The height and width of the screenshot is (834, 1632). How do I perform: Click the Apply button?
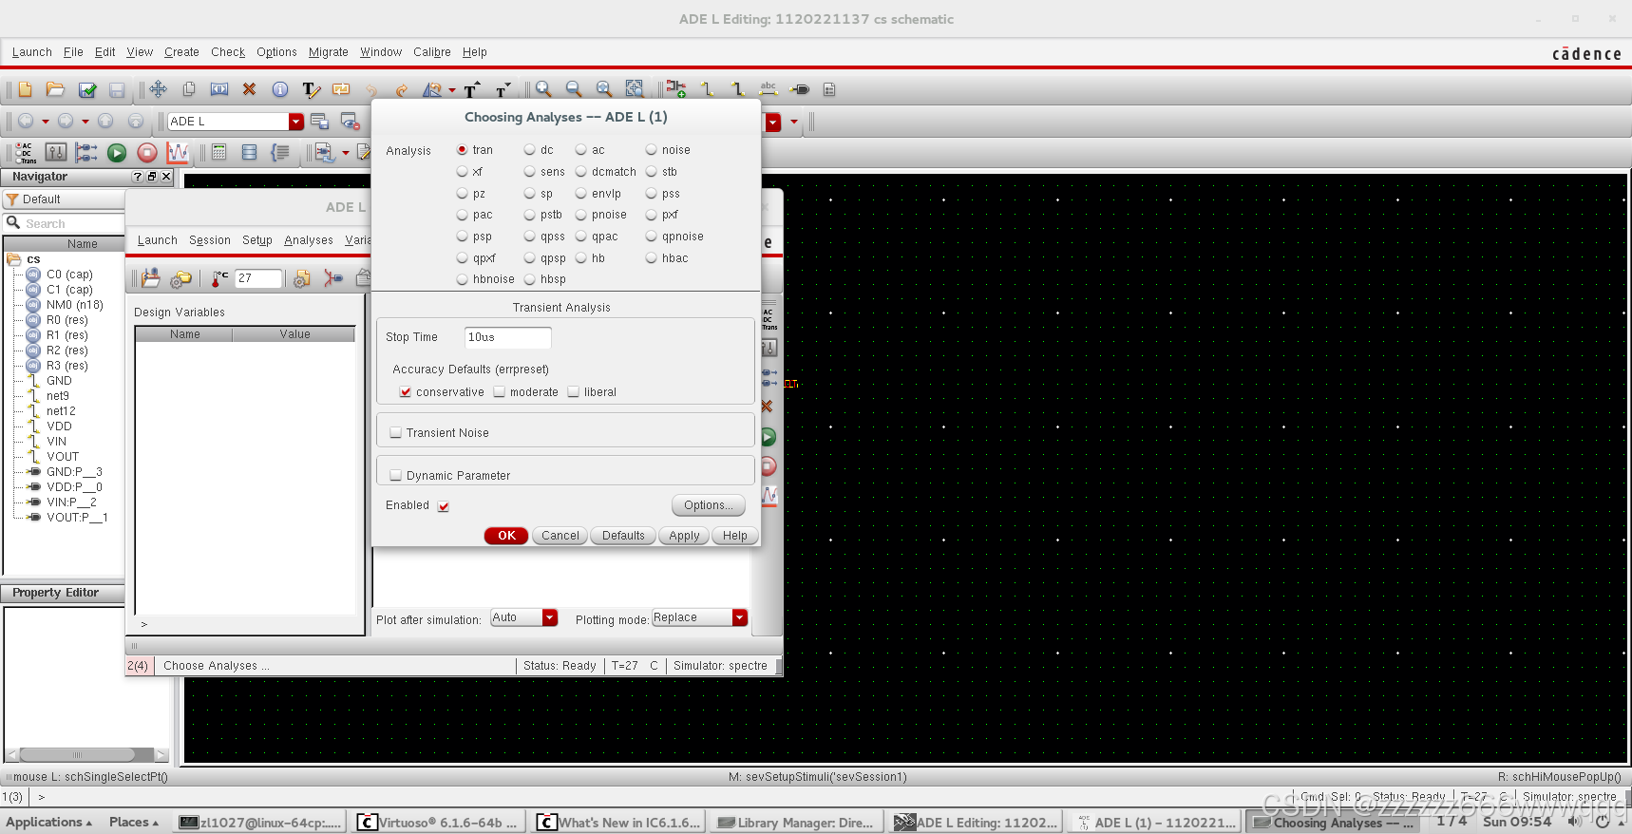(x=684, y=536)
